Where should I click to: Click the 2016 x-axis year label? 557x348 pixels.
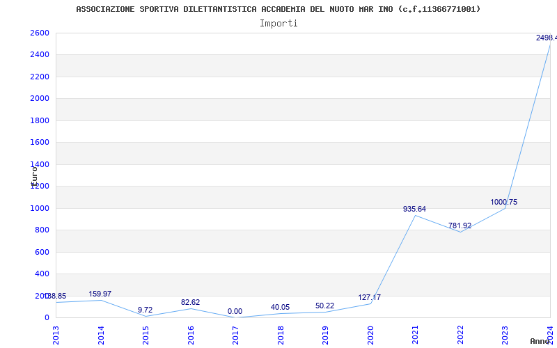[x=191, y=335]
